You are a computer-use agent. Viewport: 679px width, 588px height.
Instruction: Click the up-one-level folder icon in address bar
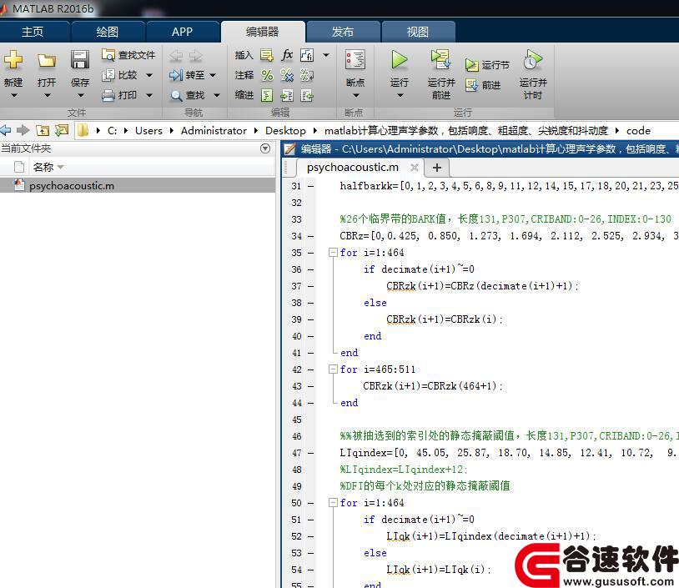point(43,130)
